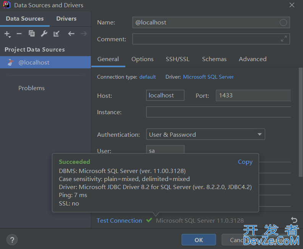The width and height of the screenshot is (303, 249).
Task: Click the User field containing sa
Action: 165,149
